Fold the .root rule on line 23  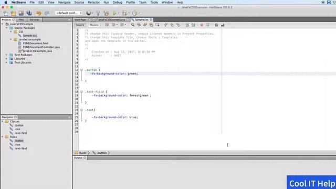[x=81, y=110]
